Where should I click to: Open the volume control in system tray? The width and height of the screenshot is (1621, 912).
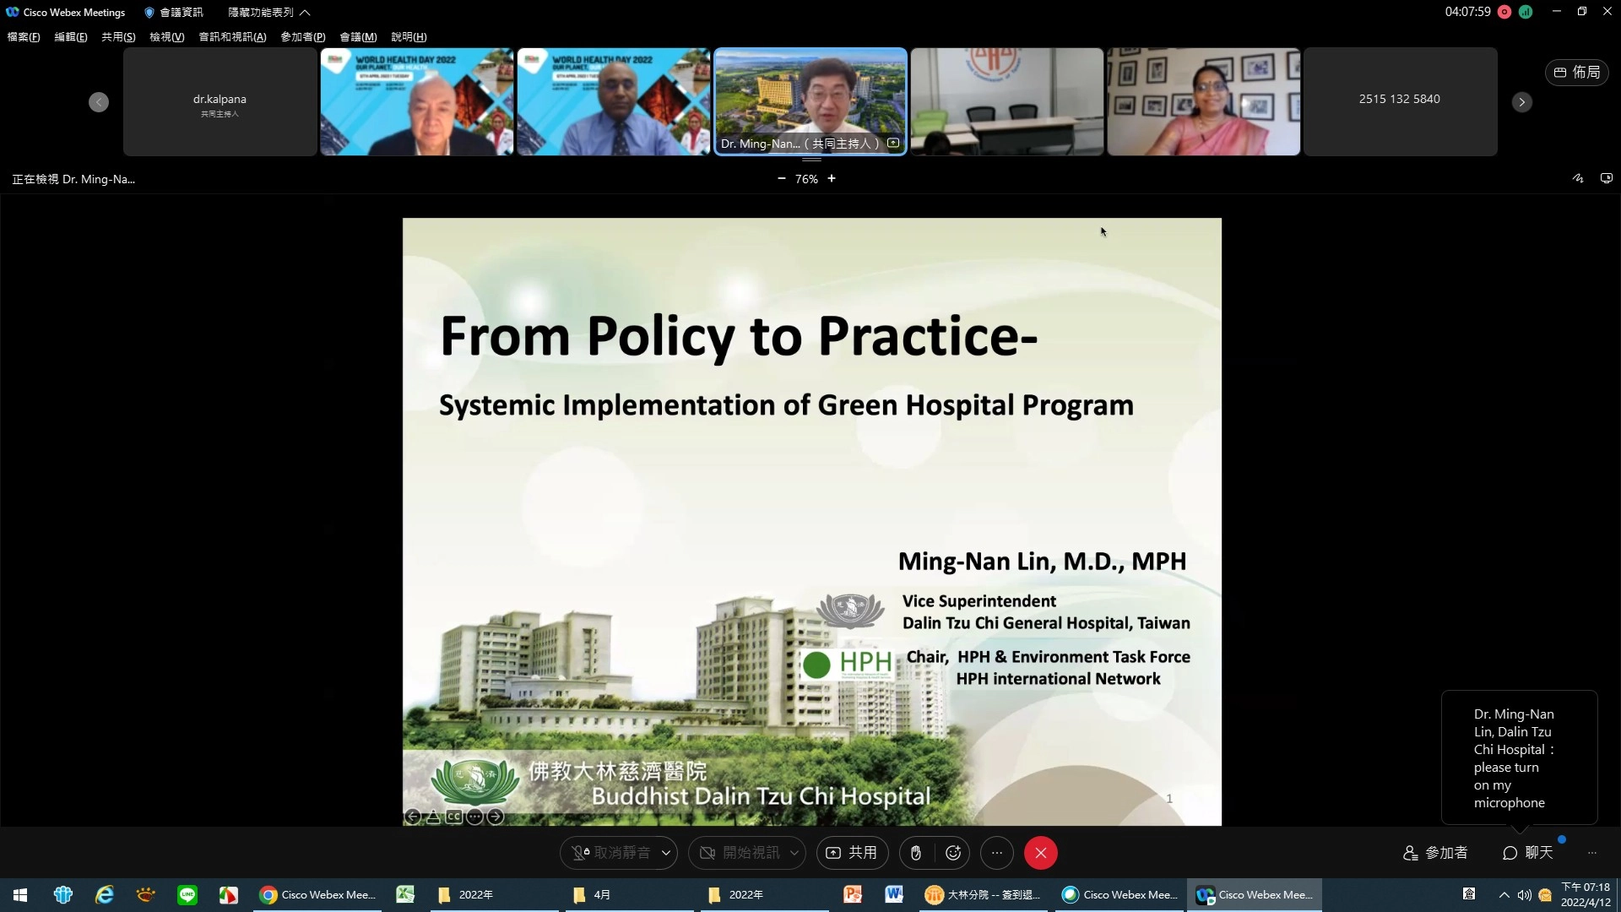click(x=1524, y=895)
